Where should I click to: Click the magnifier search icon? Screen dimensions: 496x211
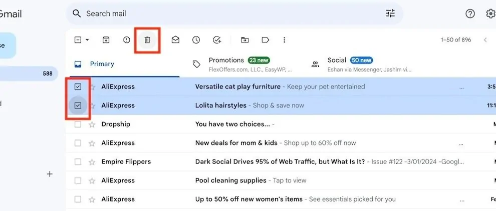(x=77, y=13)
